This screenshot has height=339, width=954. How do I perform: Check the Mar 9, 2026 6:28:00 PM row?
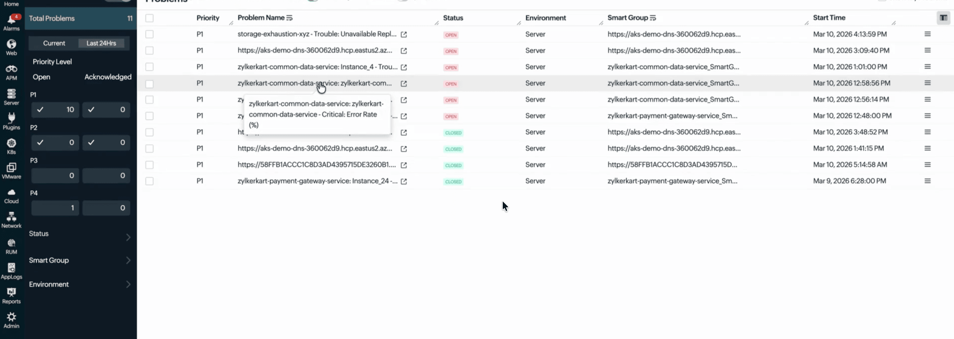[x=149, y=181]
